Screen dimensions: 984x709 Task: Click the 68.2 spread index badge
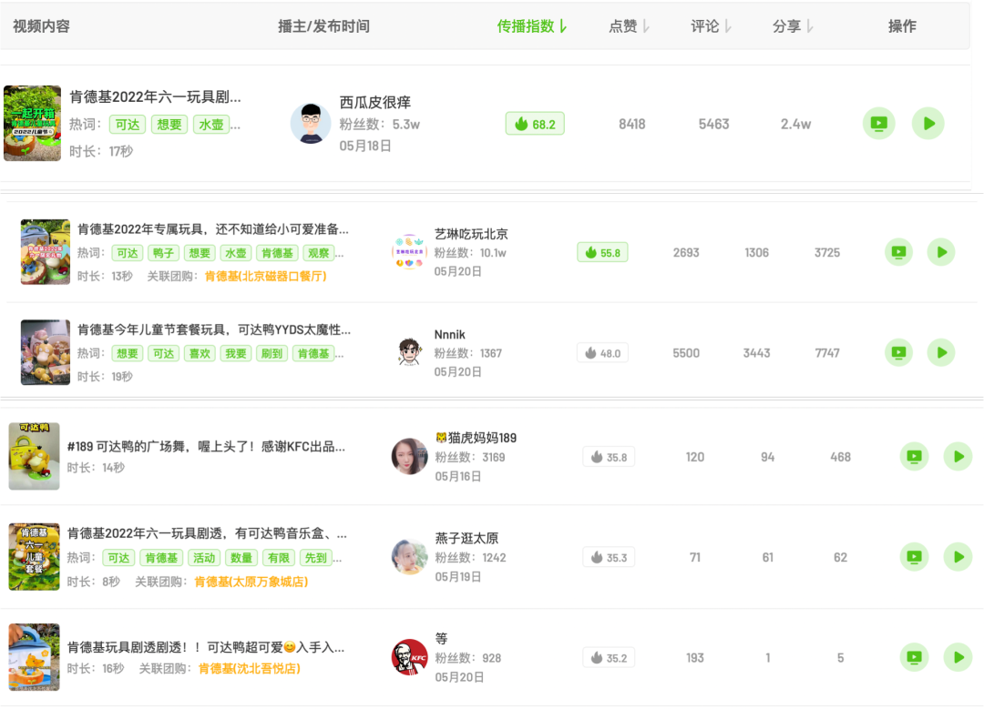(535, 124)
